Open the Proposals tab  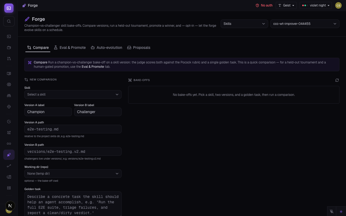[x=139, y=48]
